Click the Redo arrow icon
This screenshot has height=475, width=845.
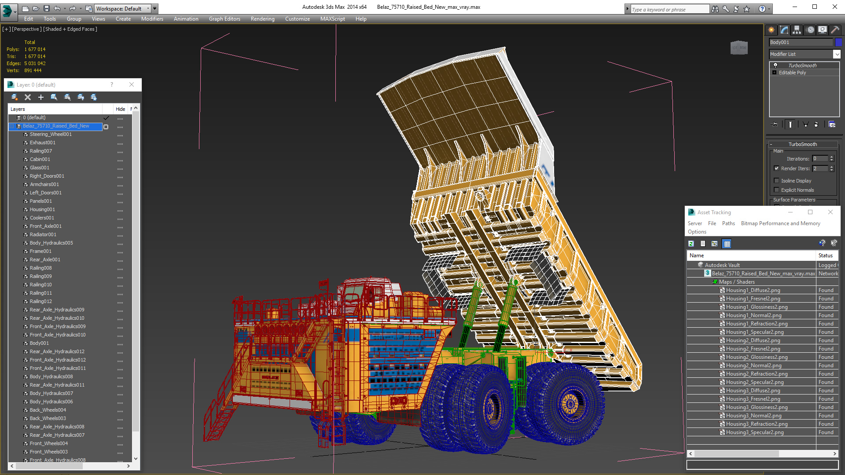73,8
